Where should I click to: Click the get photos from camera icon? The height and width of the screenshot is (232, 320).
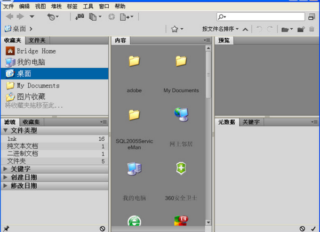(x=81, y=17)
